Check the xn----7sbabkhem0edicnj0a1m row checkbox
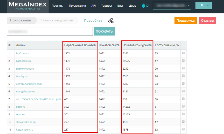The image size is (224, 134). click(x=183, y=99)
